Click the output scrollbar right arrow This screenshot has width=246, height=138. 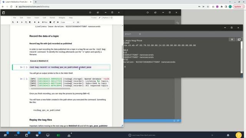pyautogui.click(x=108, y=89)
